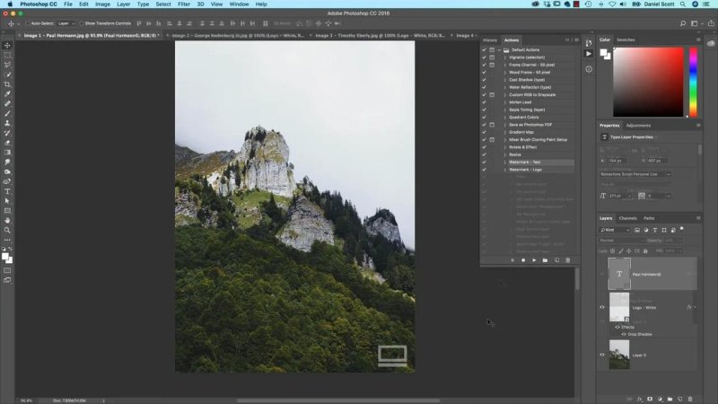Image resolution: width=718 pixels, height=404 pixels.
Task: Select the Path Selection tool
Action: (x=7, y=200)
